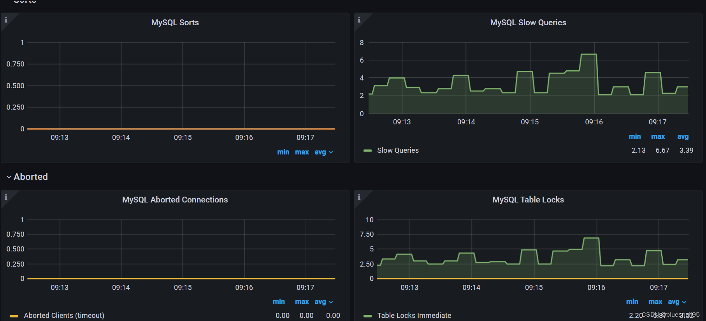Sort Table Locks legend by min
The image size is (706, 321).
pos(632,302)
